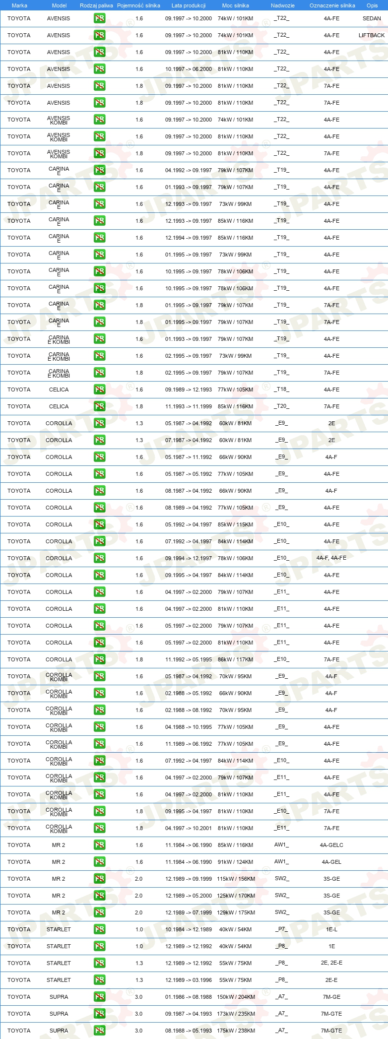Select the '10.1984 -> 12.1989' production years cell

[189, 929]
